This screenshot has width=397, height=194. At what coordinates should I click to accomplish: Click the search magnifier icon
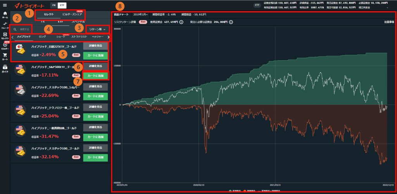[15, 29]
